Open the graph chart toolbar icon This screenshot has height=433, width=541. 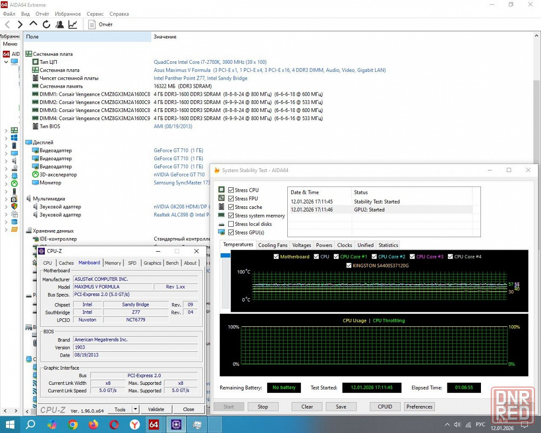point(72,24)
